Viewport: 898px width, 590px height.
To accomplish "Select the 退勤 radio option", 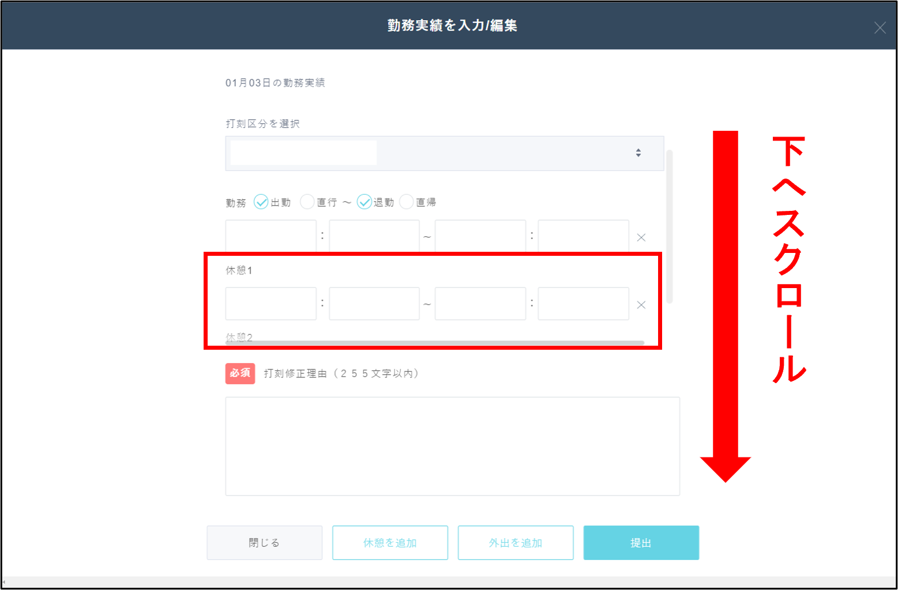I will coord(364,202).
